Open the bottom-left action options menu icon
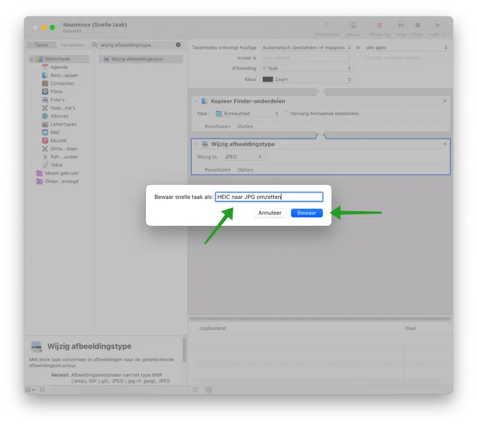Image resolution: width=477 pixels, height=426 pixels. (30, 390)
